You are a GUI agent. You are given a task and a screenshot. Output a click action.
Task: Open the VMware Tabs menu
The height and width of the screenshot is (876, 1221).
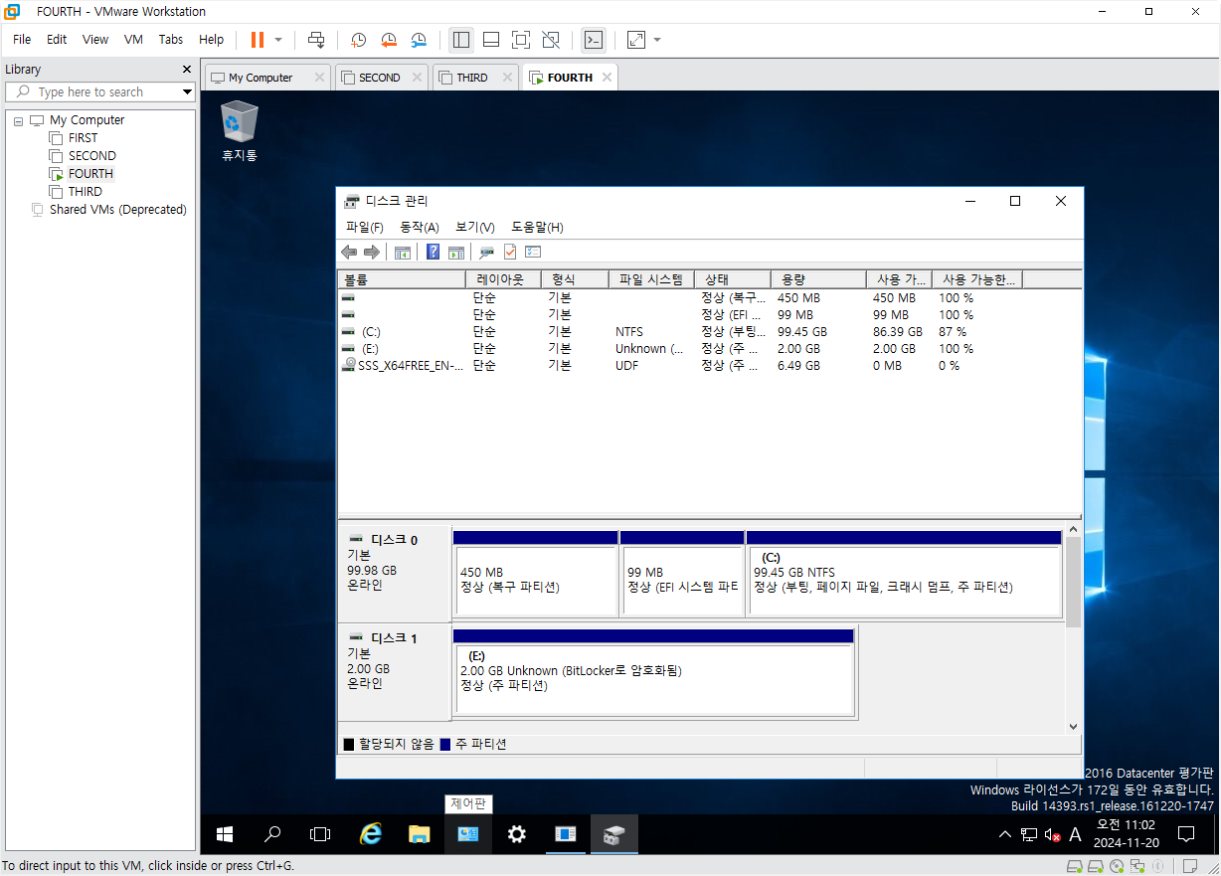tap(171, 40)
